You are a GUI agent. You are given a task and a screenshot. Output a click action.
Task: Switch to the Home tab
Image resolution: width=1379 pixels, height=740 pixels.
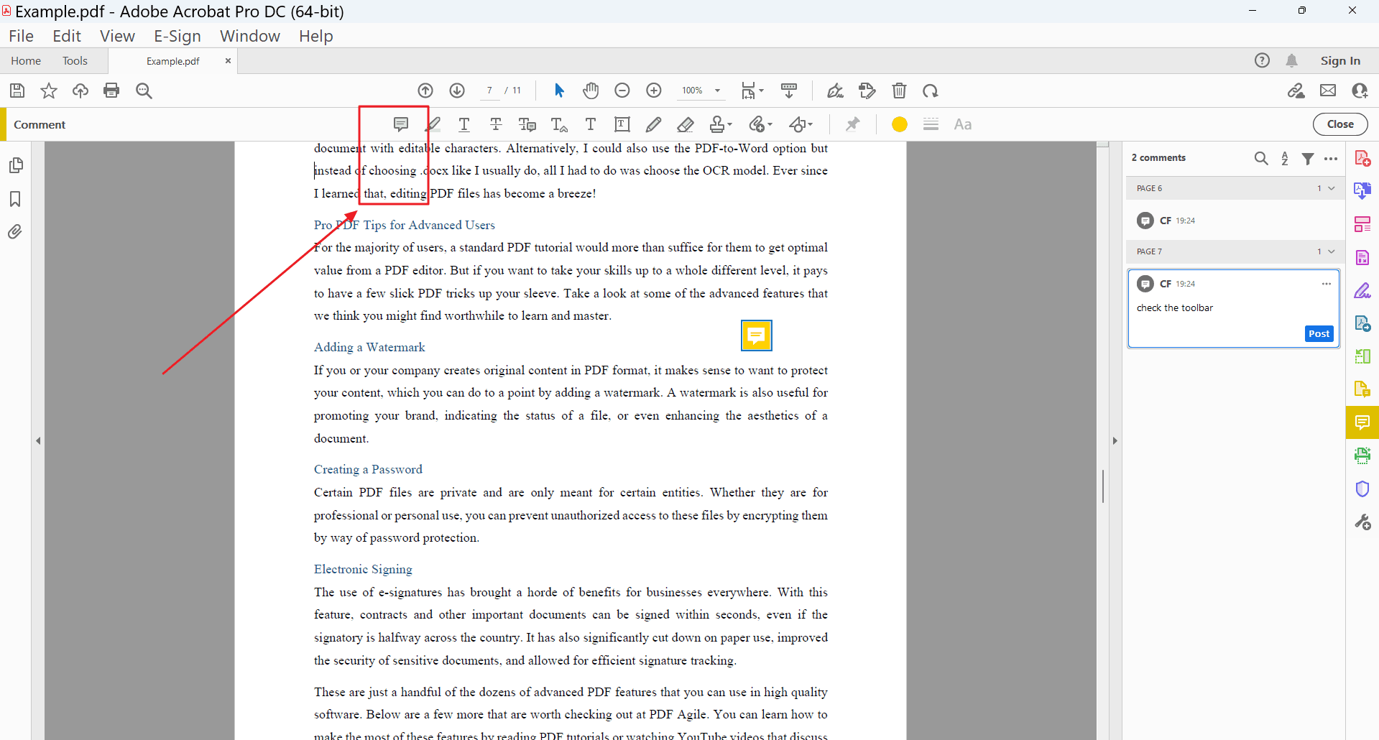pos(26,61)
